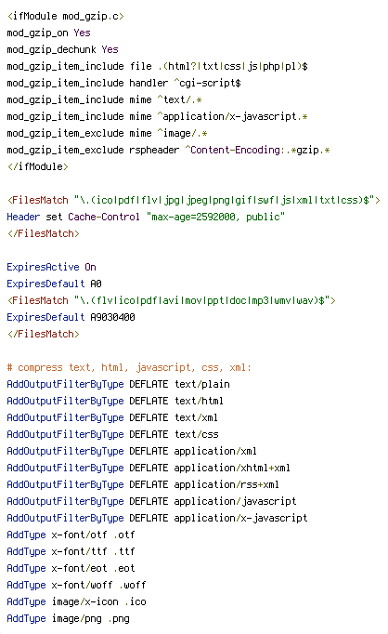Click the ExpiresDefault A0 line

pyautogui.click(x=54, y=284)
